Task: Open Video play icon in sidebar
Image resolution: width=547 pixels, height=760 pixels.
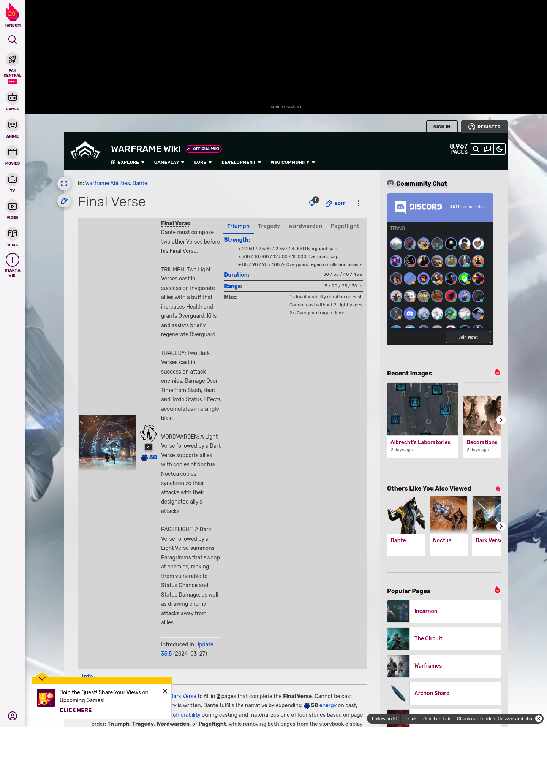Action: point(13,206)
